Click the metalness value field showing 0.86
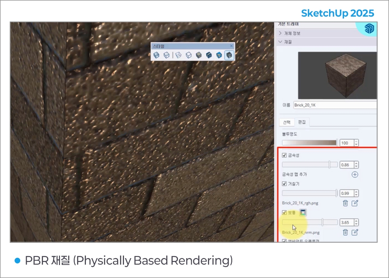The image size is (389, 278). 347,165
